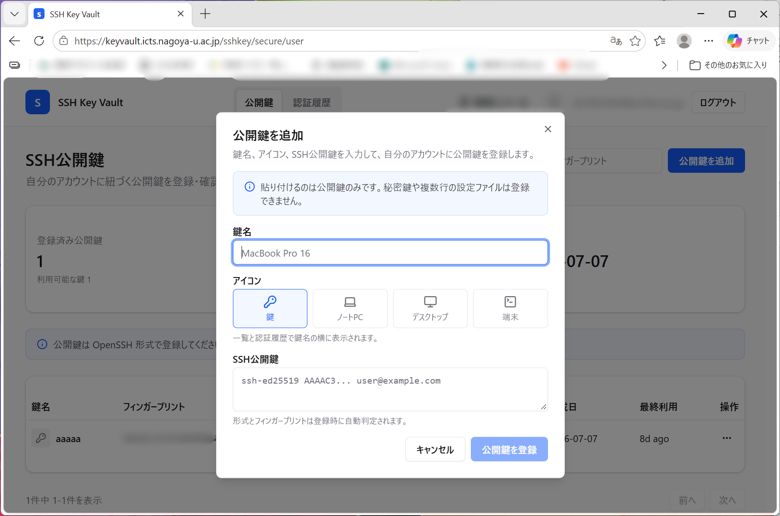The image size is (780, 516).
Task: Expand the tab actions dropdown chevron
Action: (15, 14)
